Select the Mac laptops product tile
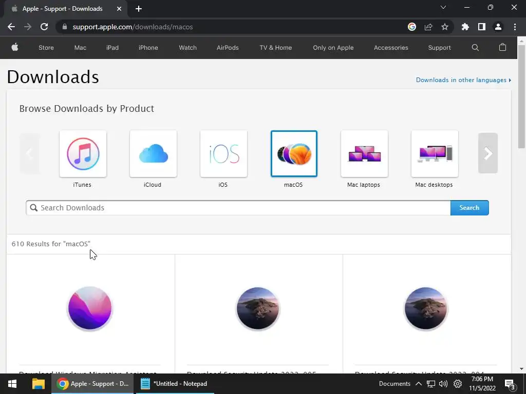The height and width of the screenshot is (394, 526). tap(364, 154)
